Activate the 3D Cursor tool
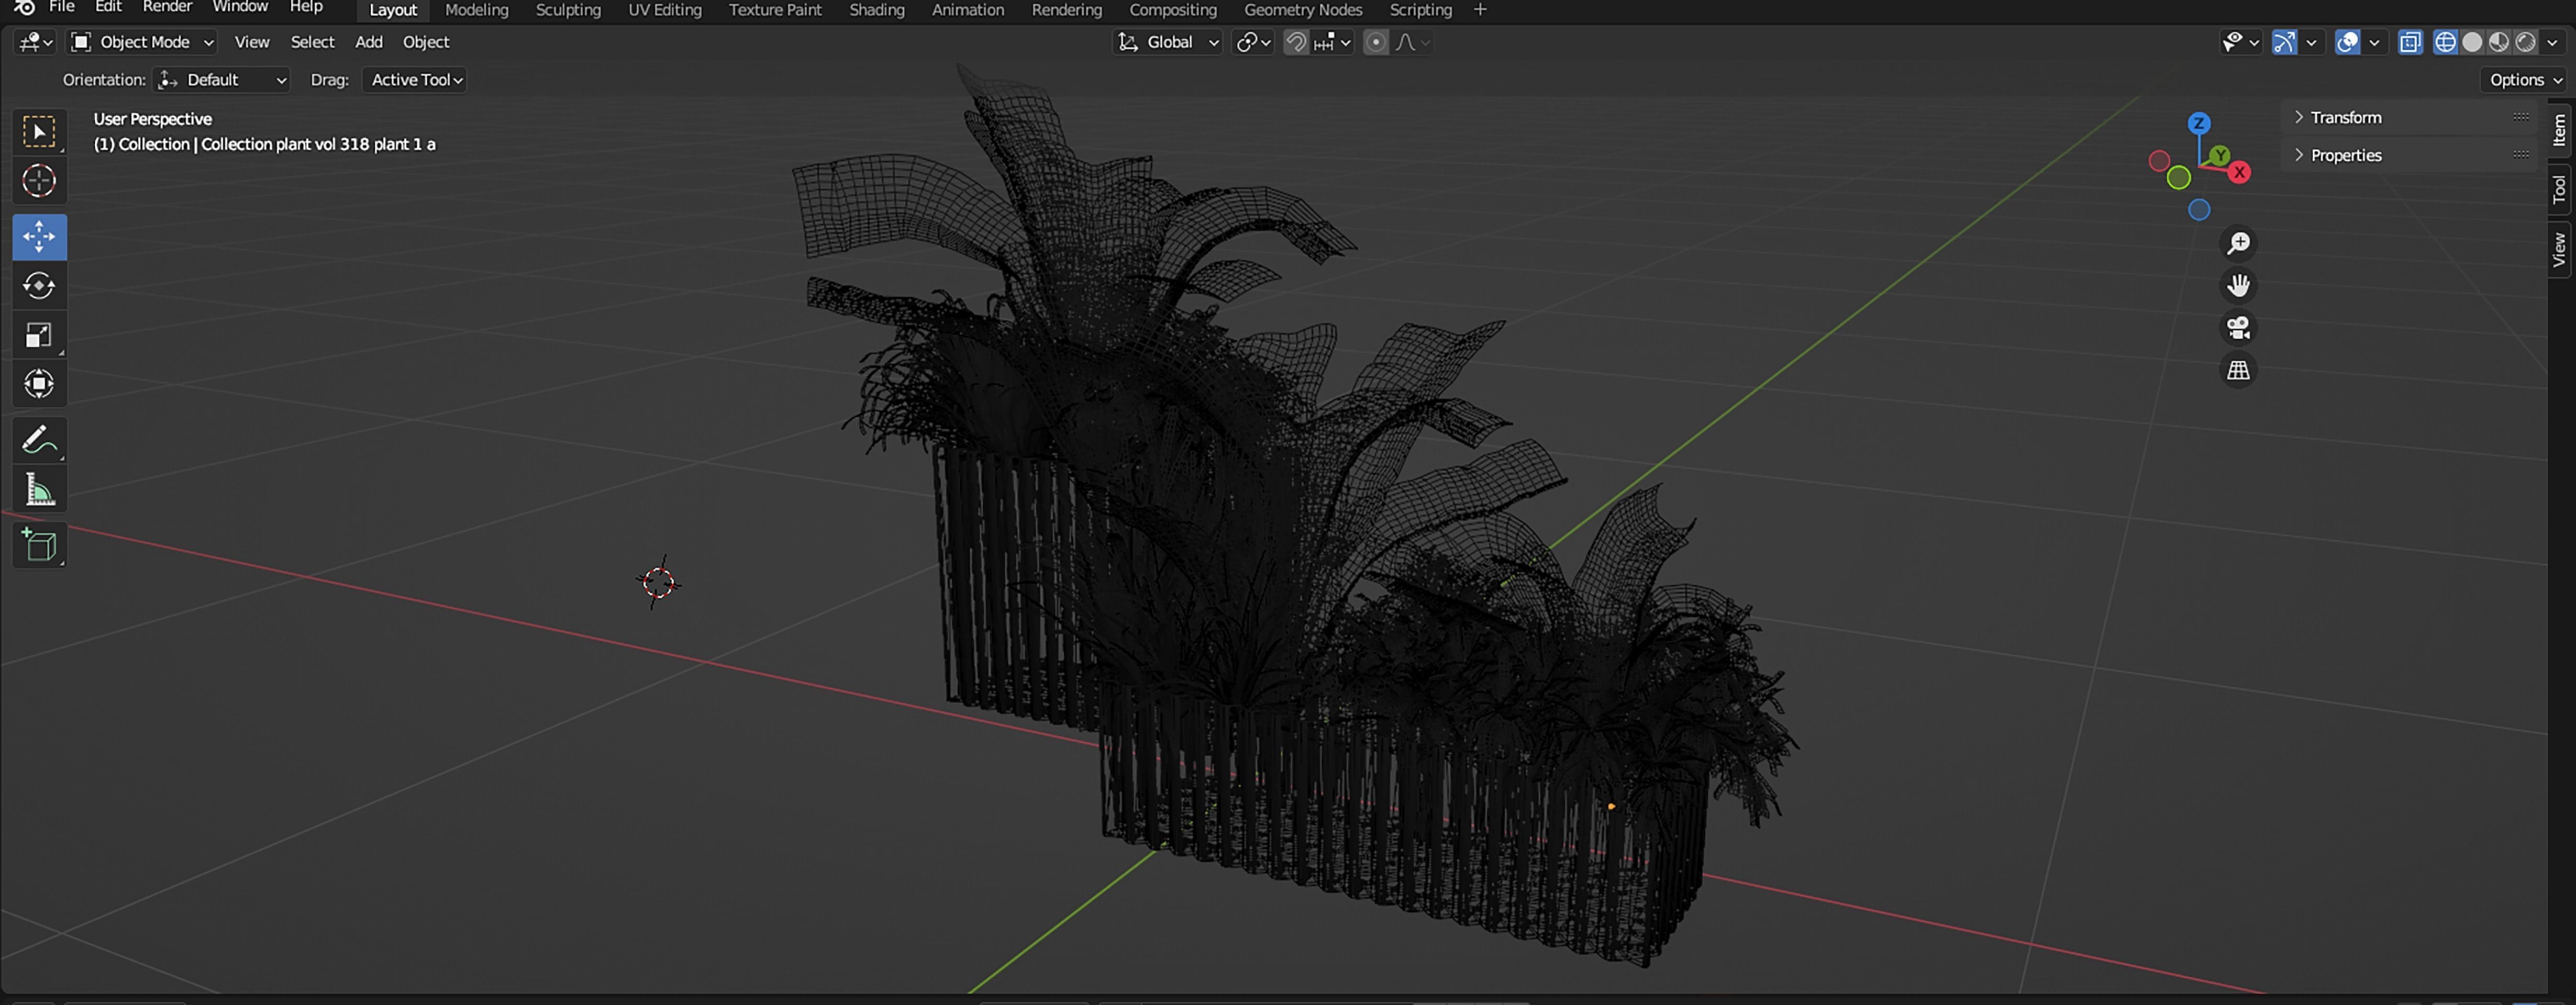2576x1005 pixels. point(39,181)
